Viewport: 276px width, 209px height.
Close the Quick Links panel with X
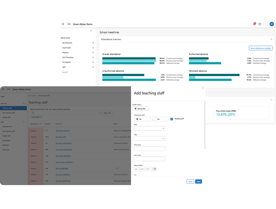91,31
